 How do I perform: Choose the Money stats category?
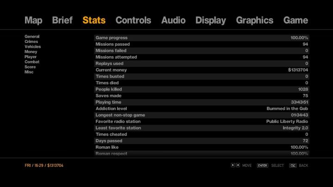click(x=31, y=52)
